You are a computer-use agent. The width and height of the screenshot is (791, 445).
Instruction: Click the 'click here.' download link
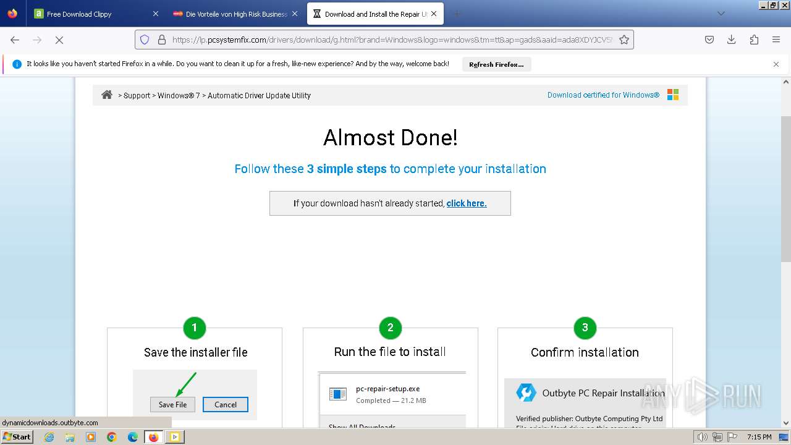[x=467, y=203]
